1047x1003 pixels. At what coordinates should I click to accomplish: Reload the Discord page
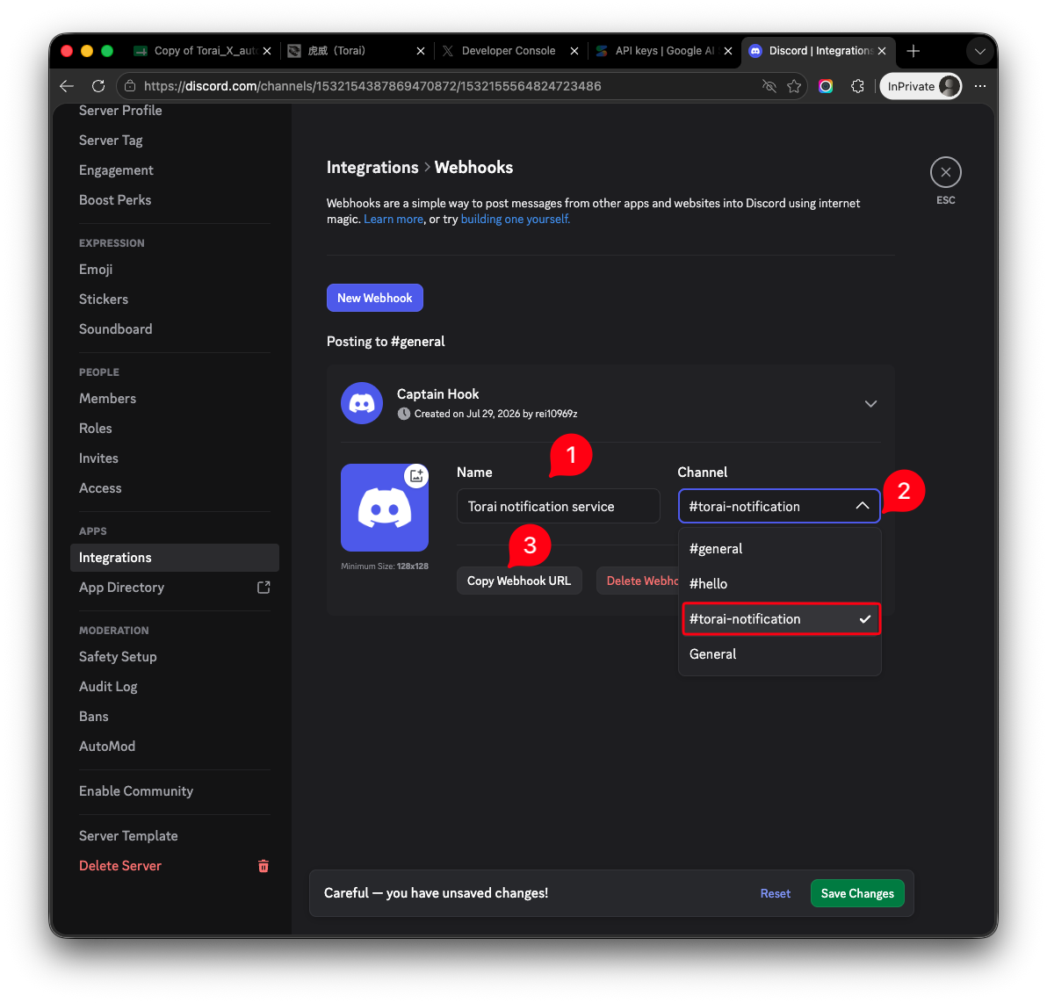point(98,86)
